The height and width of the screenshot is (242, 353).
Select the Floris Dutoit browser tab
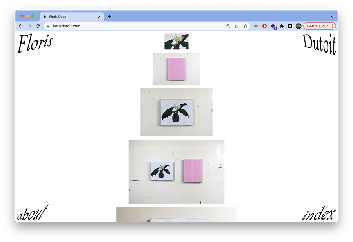72,16
